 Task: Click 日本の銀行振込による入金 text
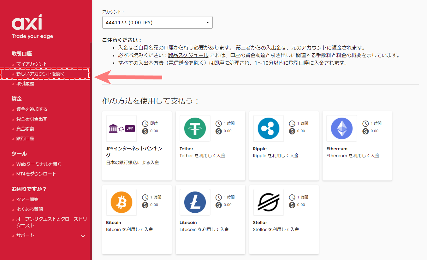click(133, 163)
